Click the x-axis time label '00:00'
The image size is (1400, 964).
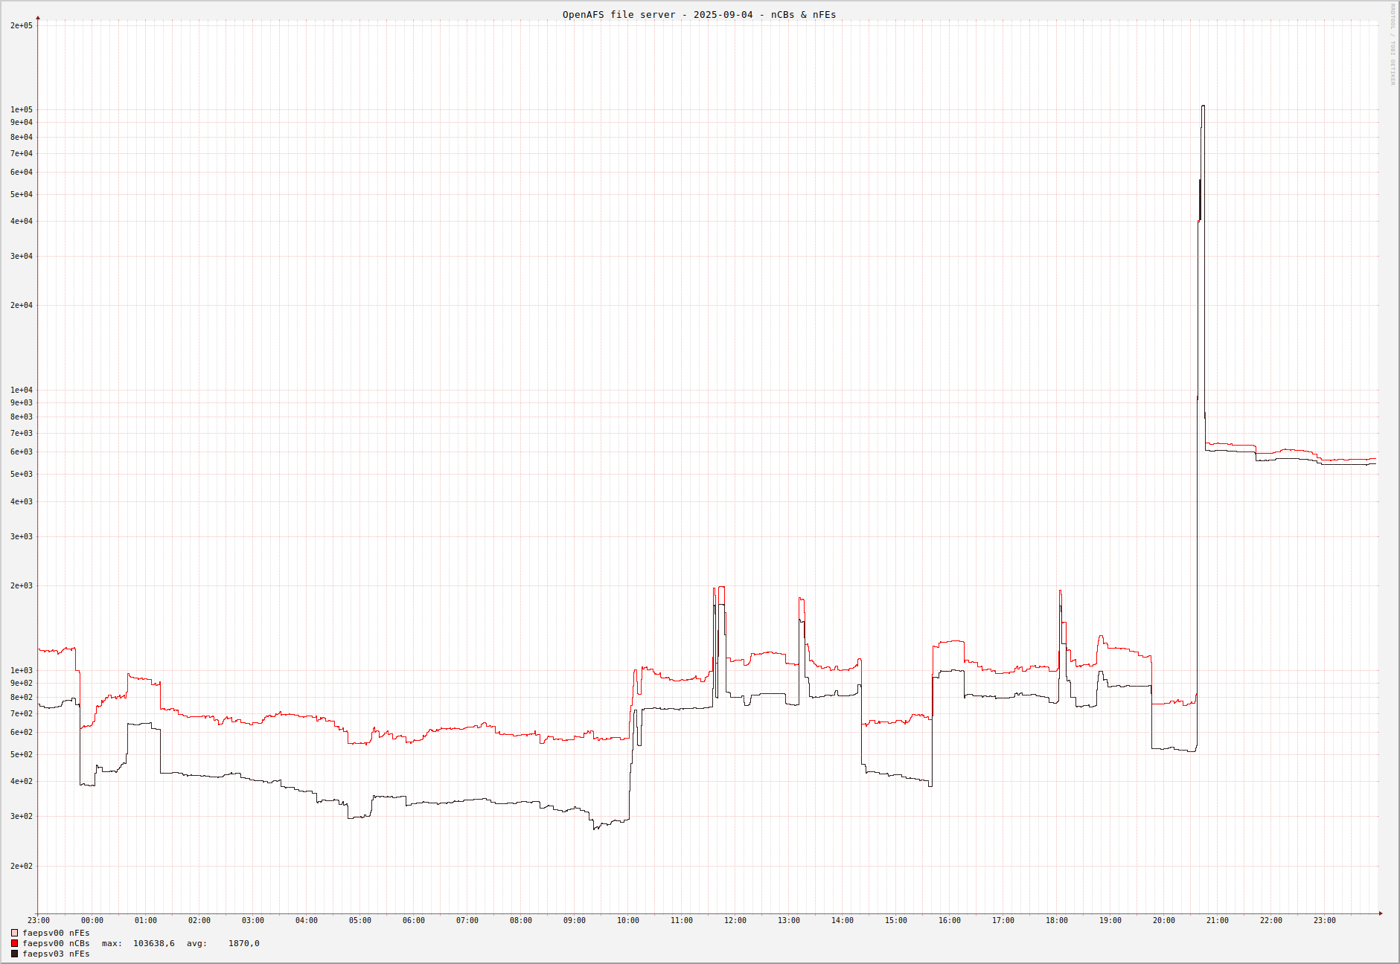pyautogui.click(x=92, y=920)
